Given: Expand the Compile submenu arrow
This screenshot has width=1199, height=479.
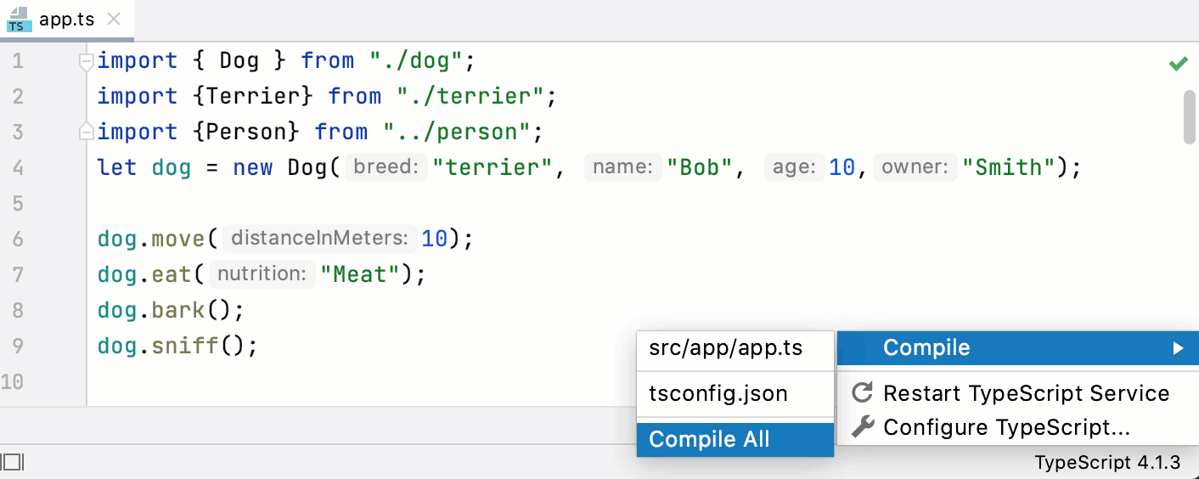Looking at the screenshot, I should click(1178, 348).
